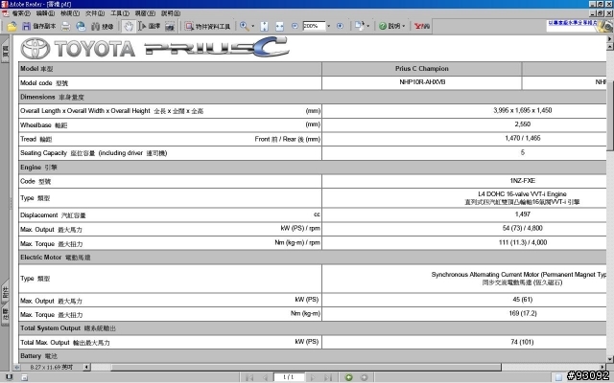Image resolution: width=614 pixels, height=383 pixels.
Task: Select the Hand tool
Action: point(129,26)
